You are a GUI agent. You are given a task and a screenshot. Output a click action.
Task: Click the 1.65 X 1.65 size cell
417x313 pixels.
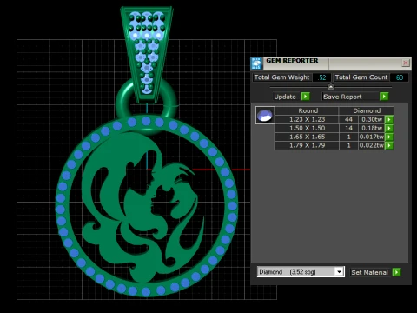308,137
